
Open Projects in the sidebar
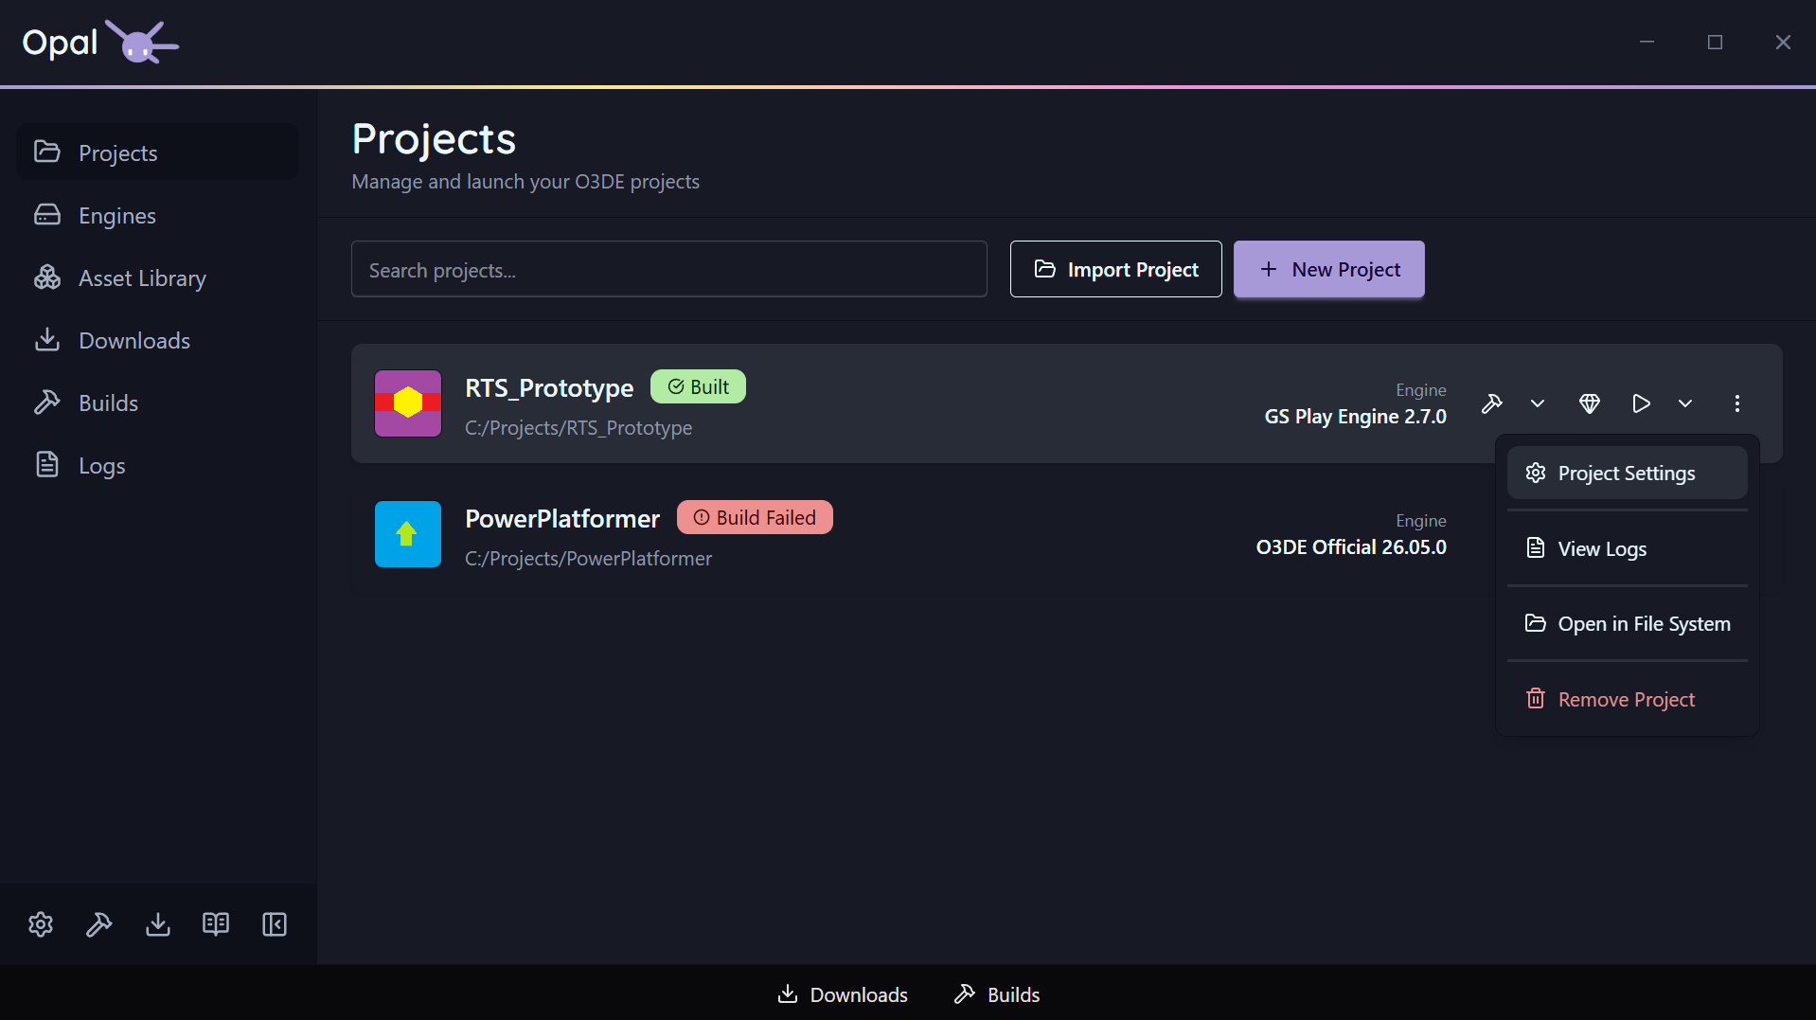[x=157, y=152]
